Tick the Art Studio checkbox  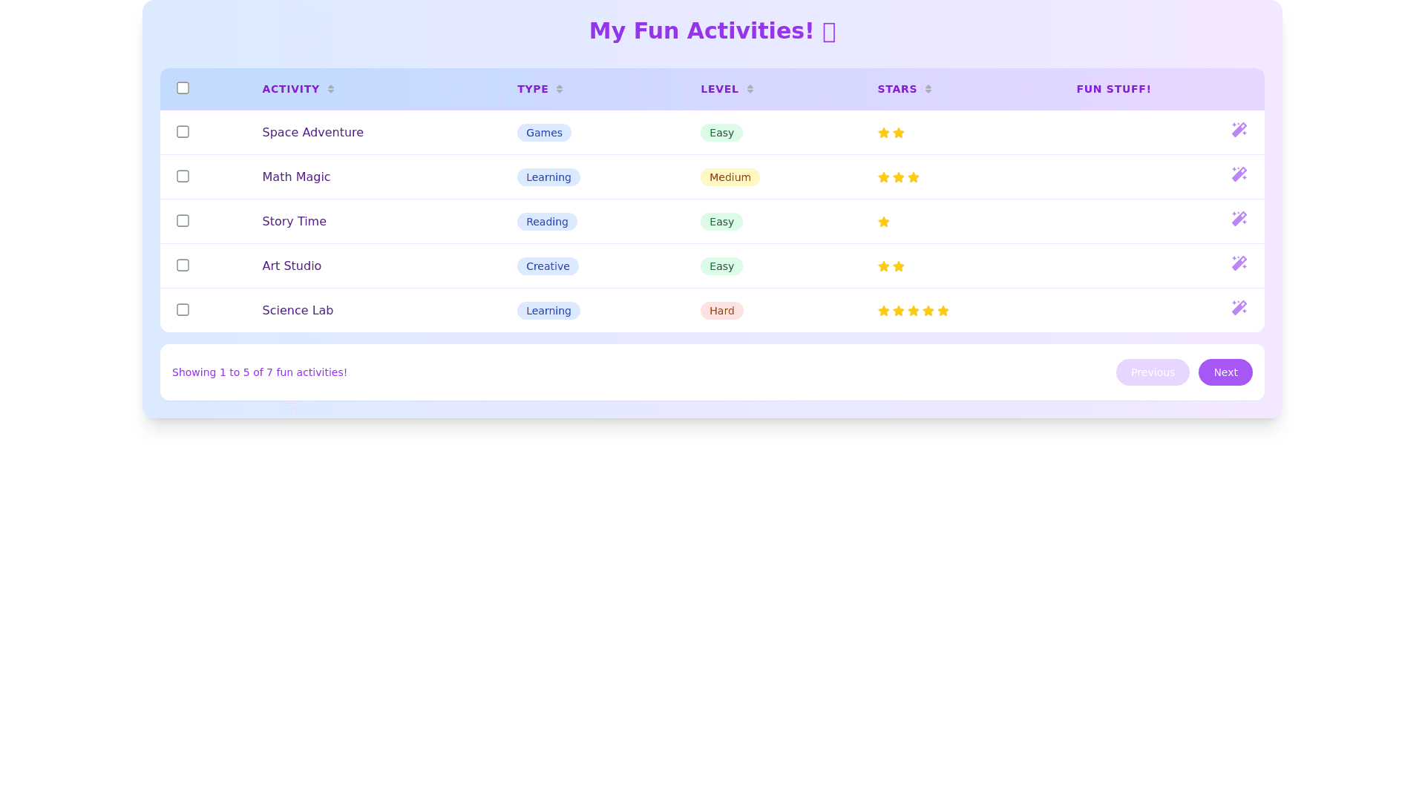(x=183, y=266)
